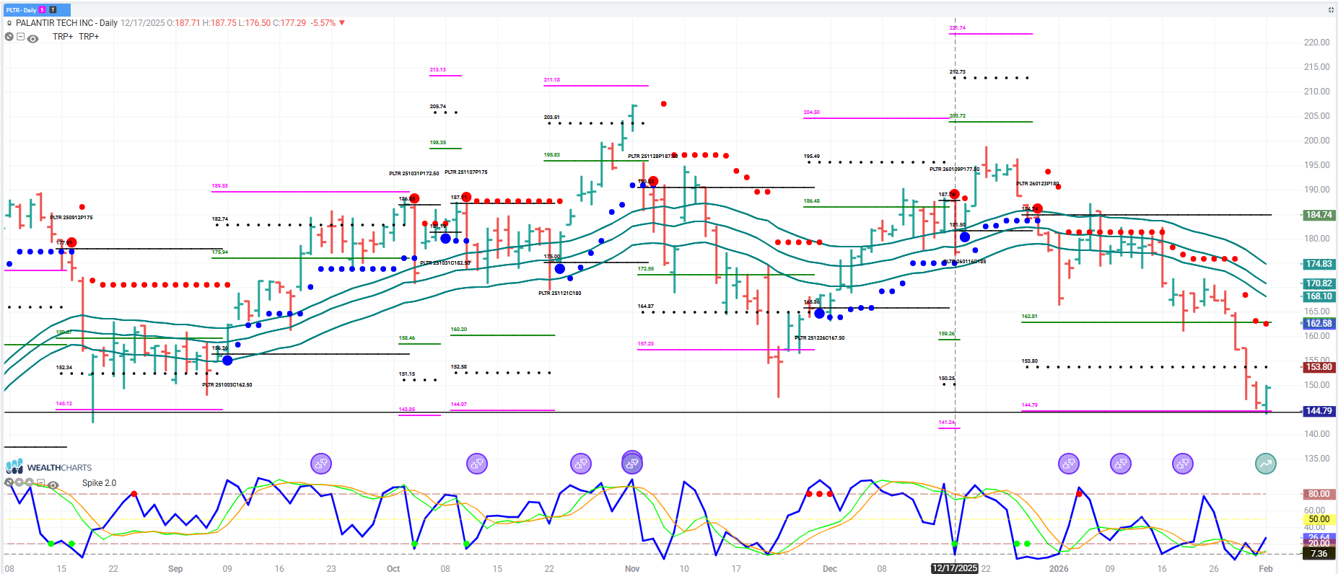Toggle visibility of Spike 2.0 indicator
This screenshot has width=1338, height=574.
[x=53, y=485]
